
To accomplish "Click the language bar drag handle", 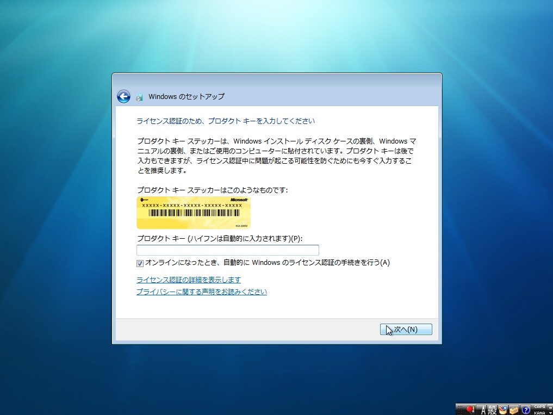I will tap(459, 410).
